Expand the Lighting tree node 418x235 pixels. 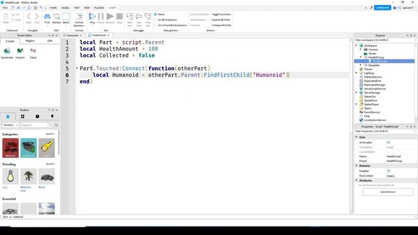pyautogui.click(x=357, y=73)
